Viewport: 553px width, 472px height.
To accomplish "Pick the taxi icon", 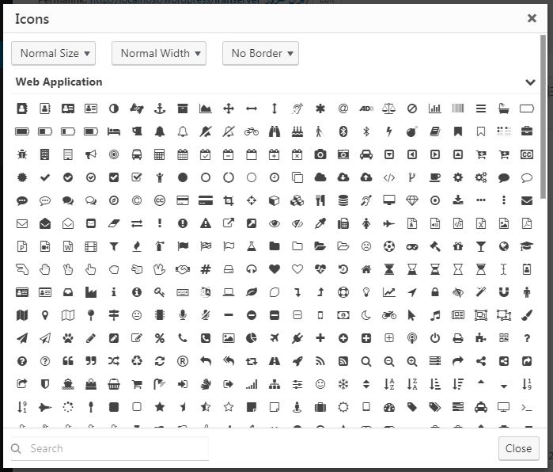I will 481,407.
